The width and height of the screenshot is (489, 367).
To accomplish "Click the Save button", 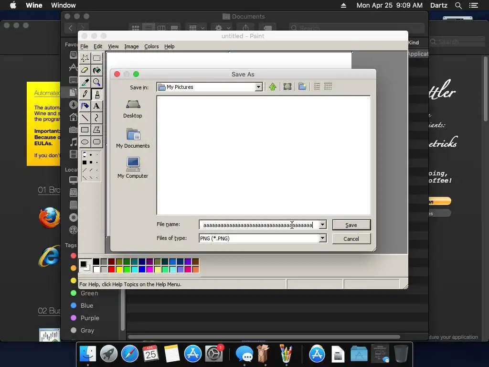I will click(x=351, y=225).
